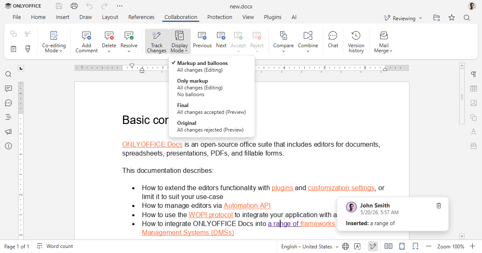Switch to the Plugins tab
This screenshot has height=253, width=482.
pyautogui.click(x=273, y=17)
